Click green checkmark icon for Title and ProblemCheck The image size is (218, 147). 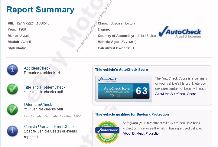(13, 89)
